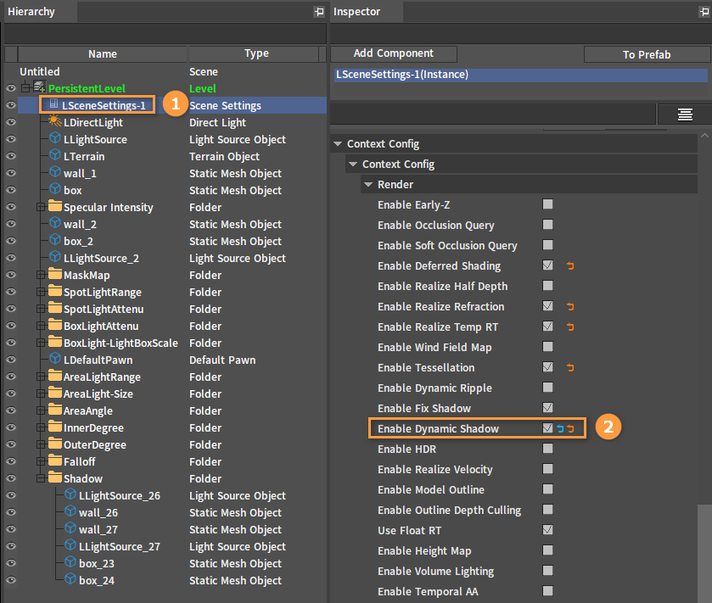
Task: Toggle Enable Early-Z checkbox
Action: pyautogui.click(x=547, y=204)
